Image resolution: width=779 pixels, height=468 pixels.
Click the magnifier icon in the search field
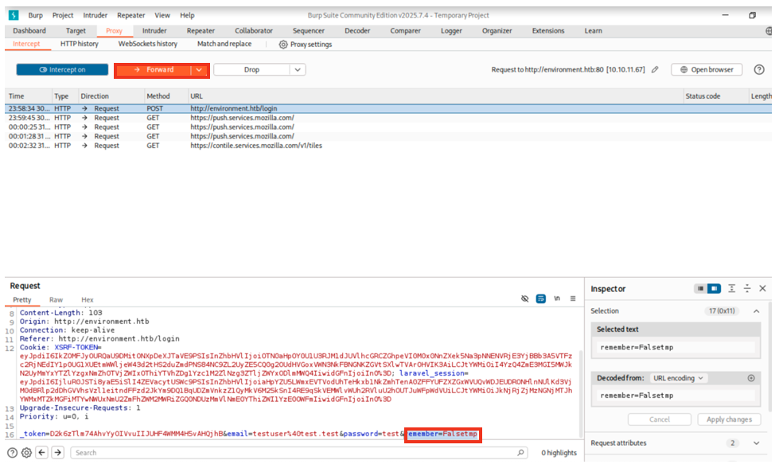pos(520,453)
